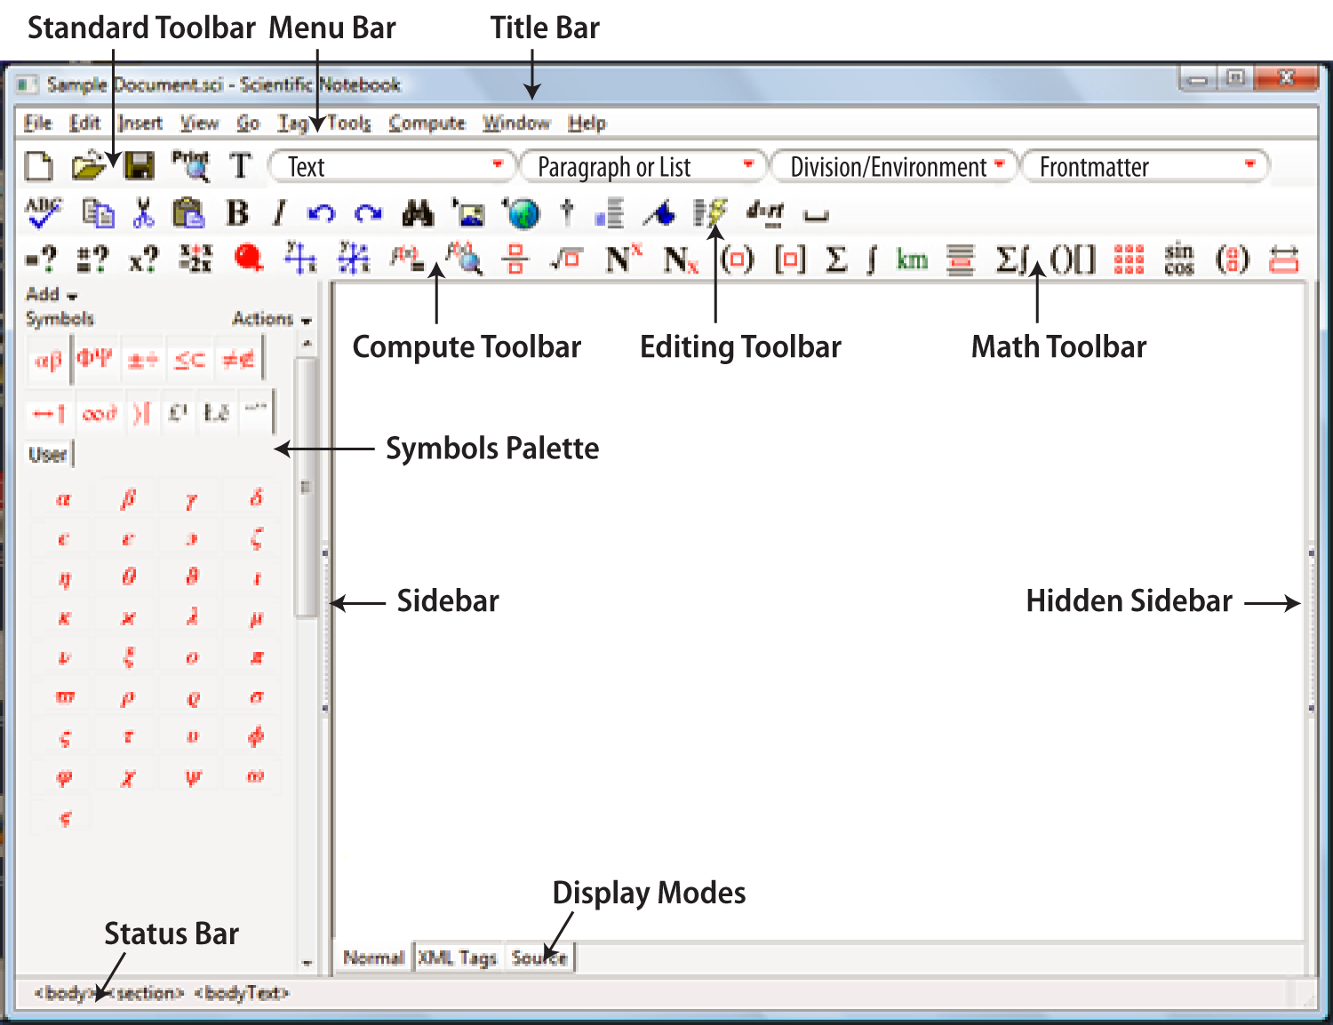Insert the gamma symbol from the palette
This screenshot has height=1025, width=1333.
[192, 500]
